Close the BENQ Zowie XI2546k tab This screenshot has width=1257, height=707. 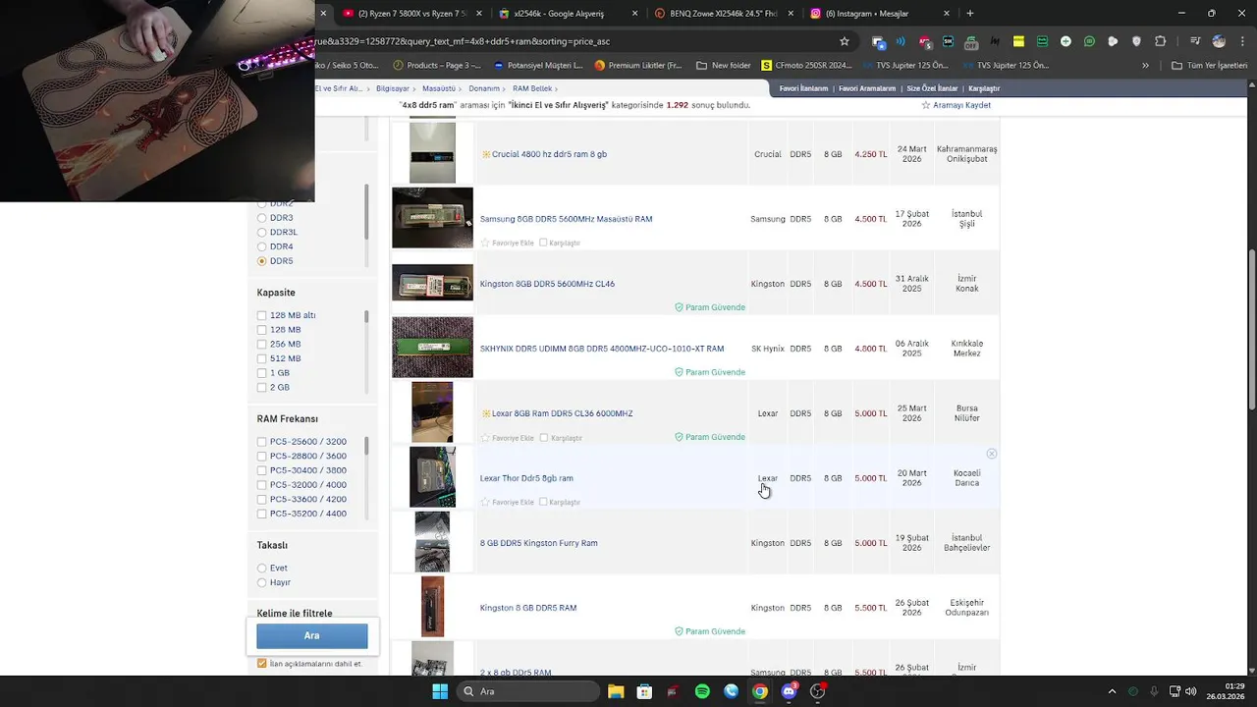(791, 14)
